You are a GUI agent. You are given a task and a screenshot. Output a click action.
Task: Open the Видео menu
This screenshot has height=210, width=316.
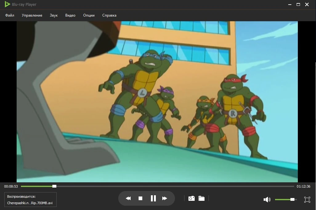tap(70, 15)
